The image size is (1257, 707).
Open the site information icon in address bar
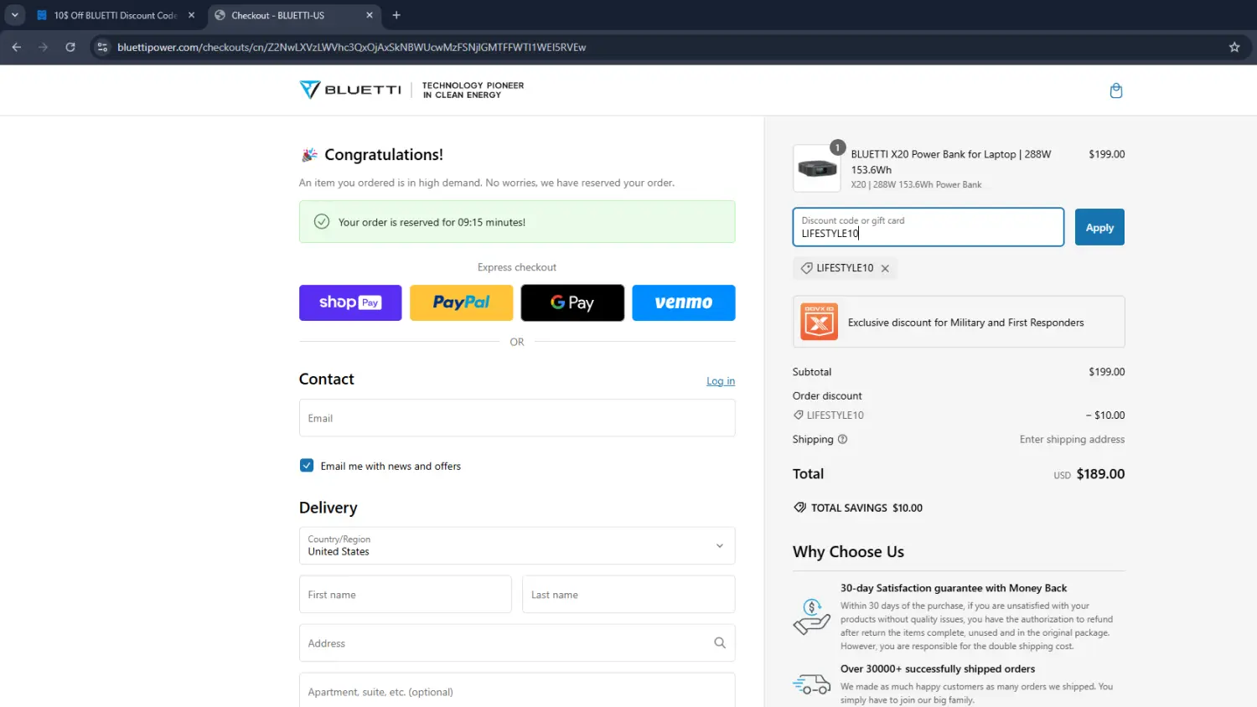[x=102, y=47]
